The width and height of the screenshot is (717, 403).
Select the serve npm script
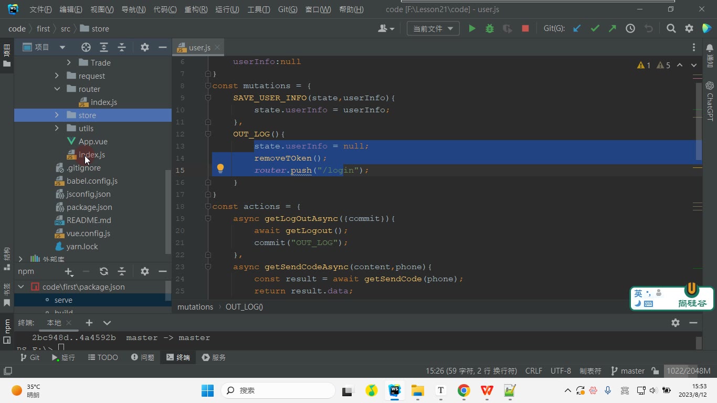[x=63, y=300]
